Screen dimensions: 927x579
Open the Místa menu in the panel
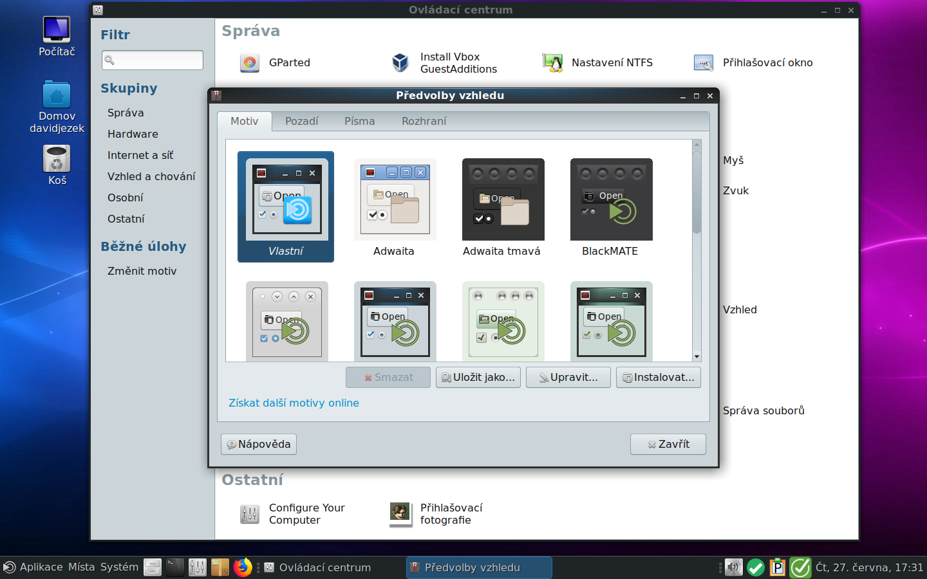tap(81, 567)
